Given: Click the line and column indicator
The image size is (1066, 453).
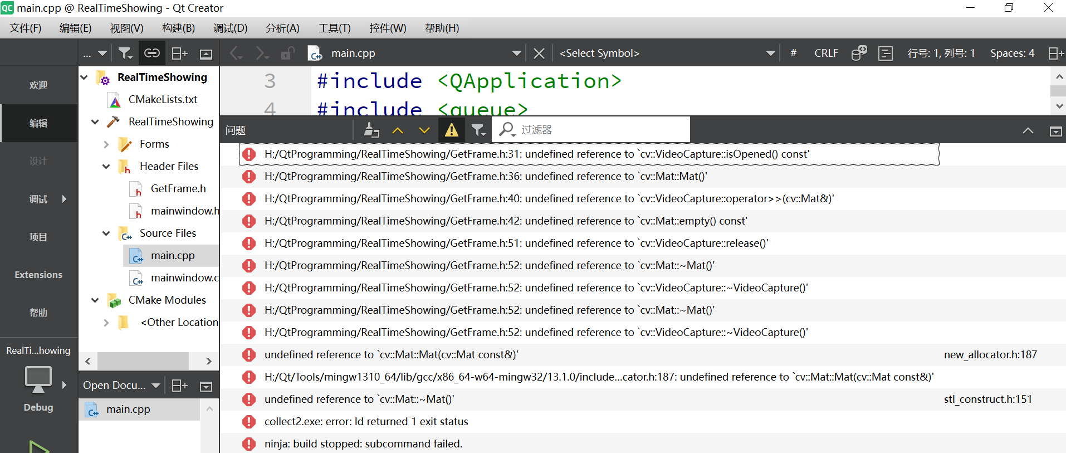Looking at the screenshot, I should [x=941, y=53].
